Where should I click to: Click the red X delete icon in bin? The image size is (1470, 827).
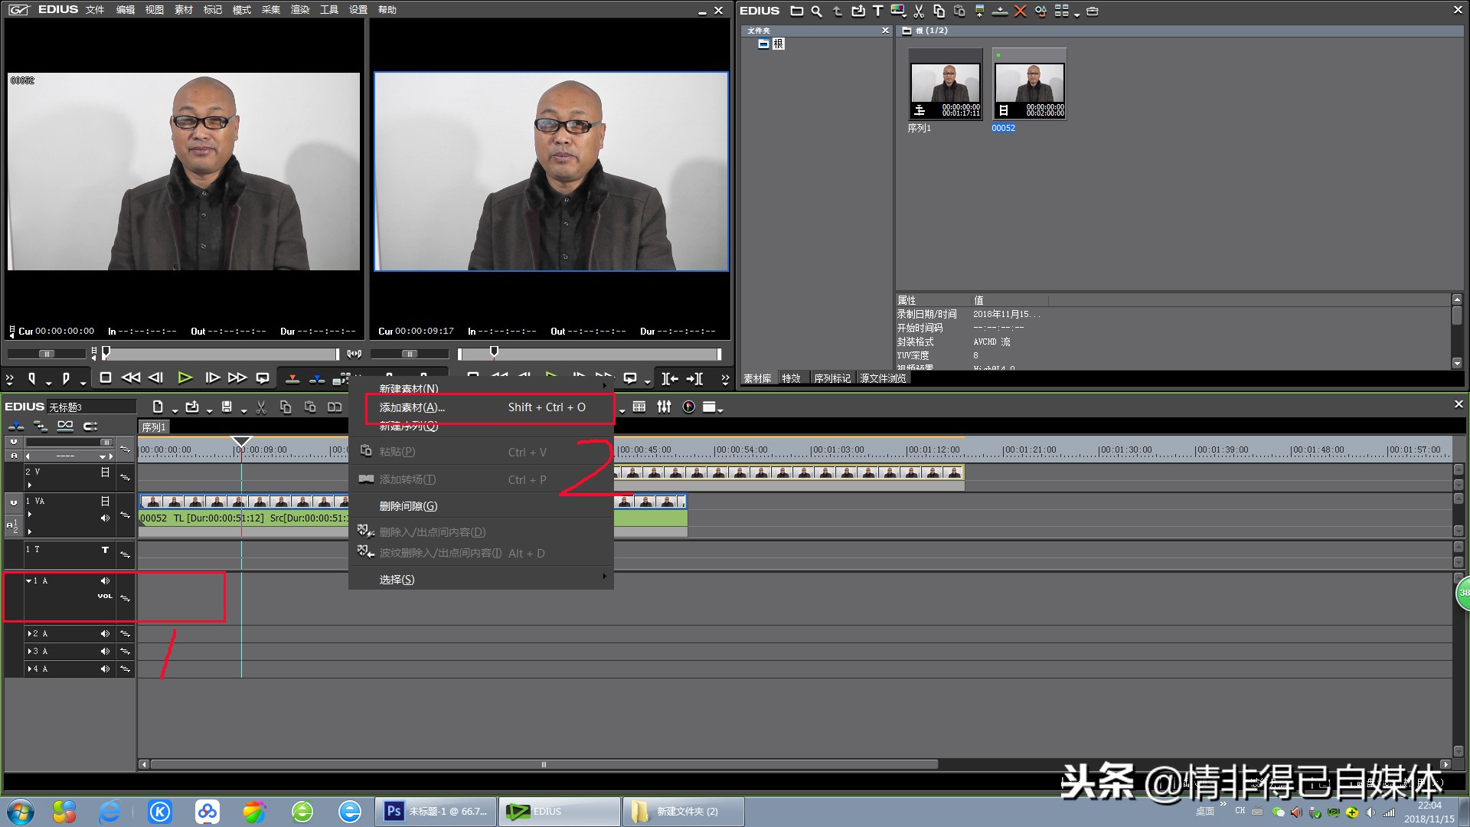[1020, 11]
